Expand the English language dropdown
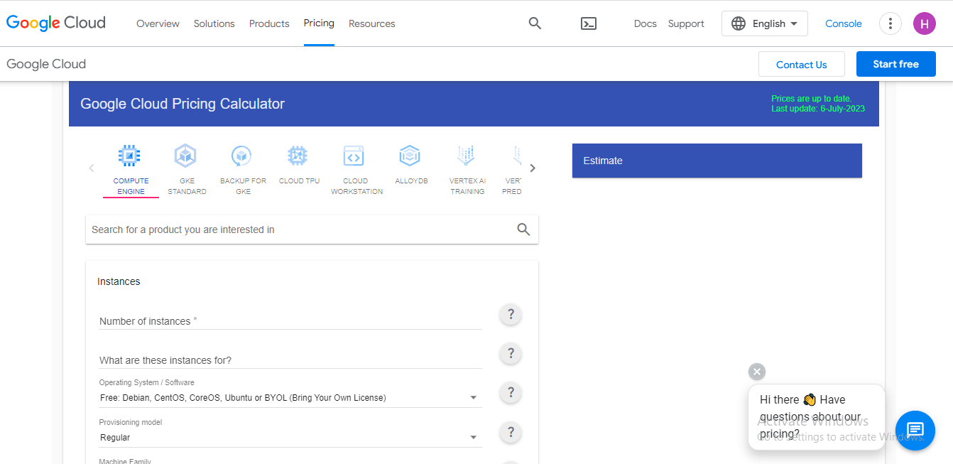 [x=765, y=23]
